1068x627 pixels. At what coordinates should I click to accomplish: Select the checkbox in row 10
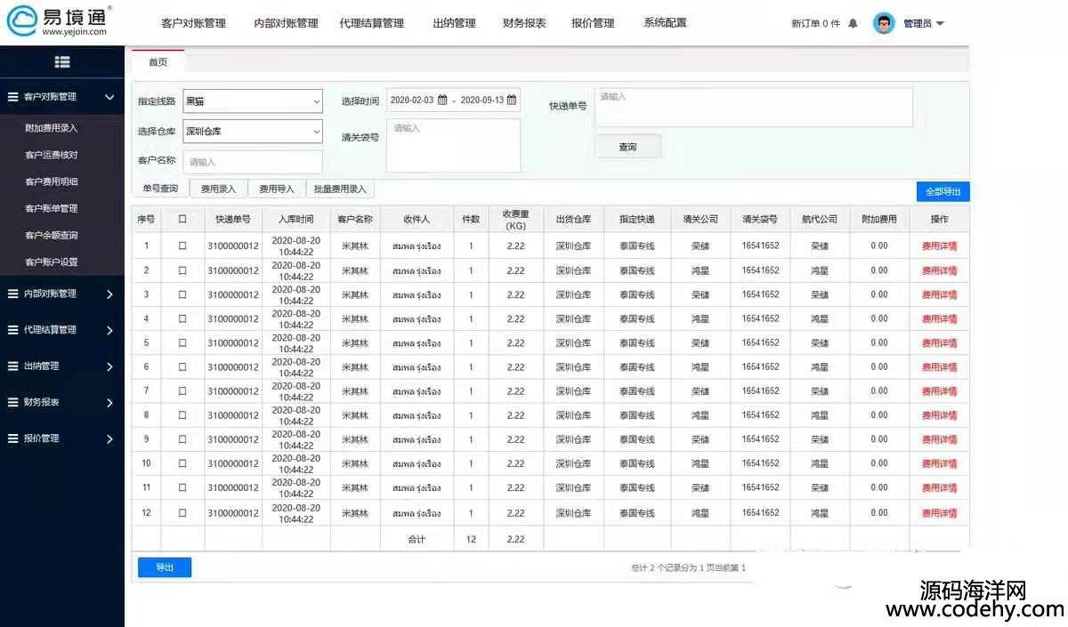coord(182,463)
